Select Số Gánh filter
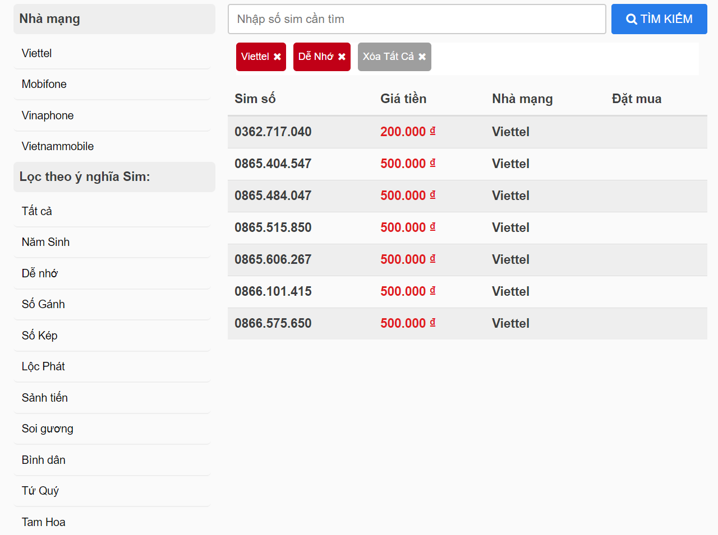718x535 pixels. pyautogui.click(x=43, y=304)
